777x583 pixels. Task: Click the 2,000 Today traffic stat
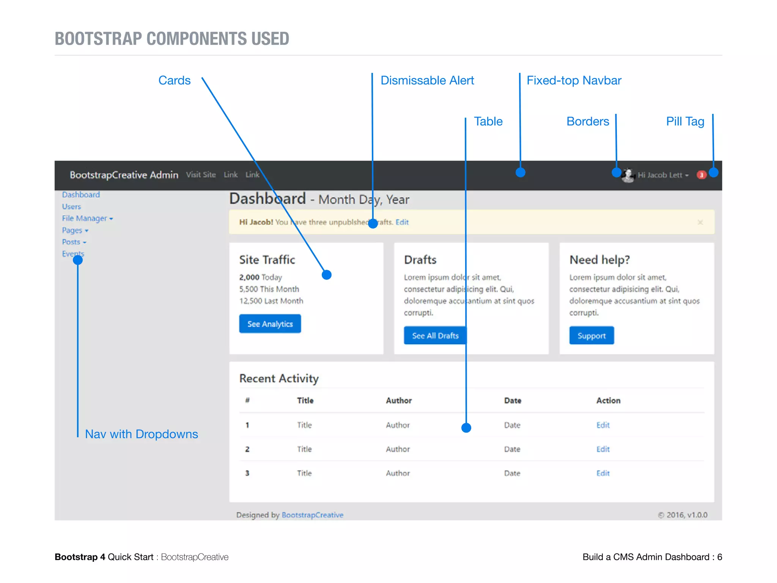point(261,277)
